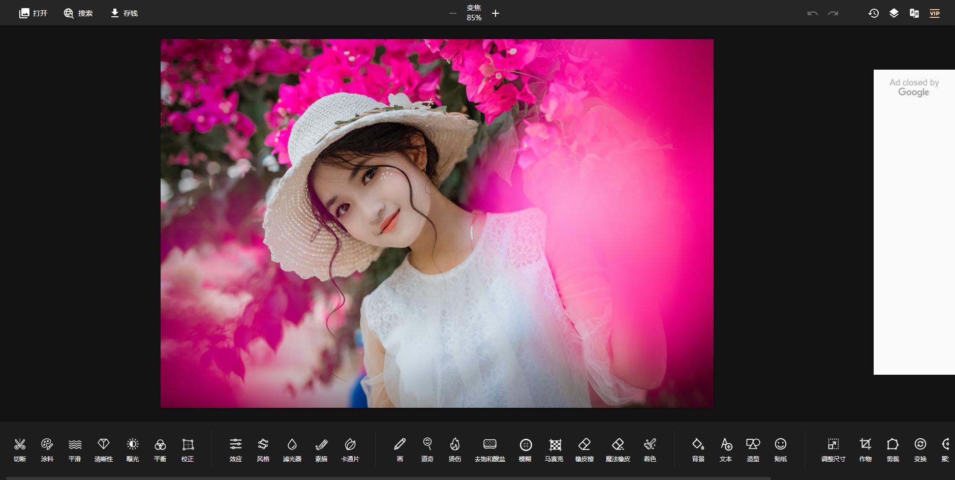Select the 道奇 dodge tool
The width and height of the screenshot is (955, 480).
click(427, 449)
